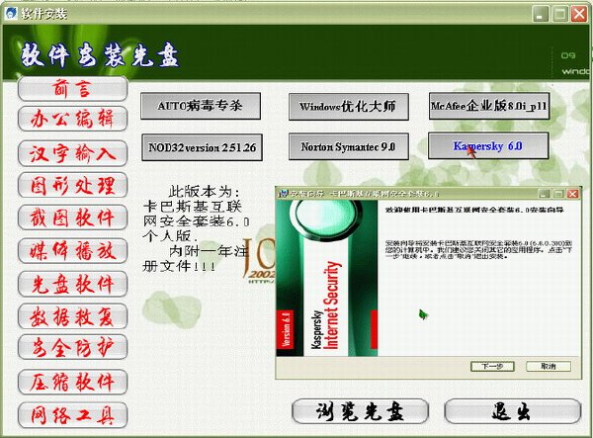
Task: Close the Kaspersky installer dialog
Action: [573, 194]
